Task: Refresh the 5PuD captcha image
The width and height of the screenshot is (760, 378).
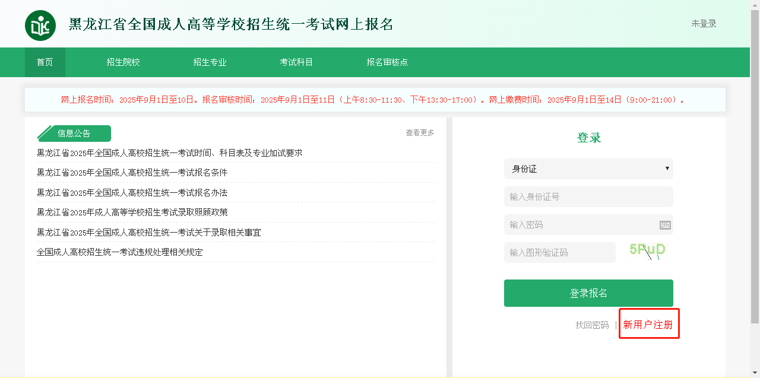Action: (647, 251)
